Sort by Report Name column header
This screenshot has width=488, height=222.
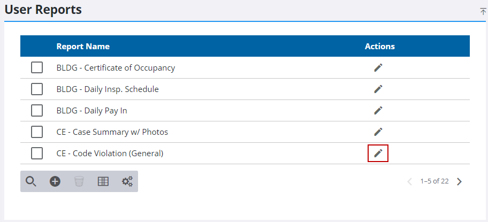click(83, 47)
